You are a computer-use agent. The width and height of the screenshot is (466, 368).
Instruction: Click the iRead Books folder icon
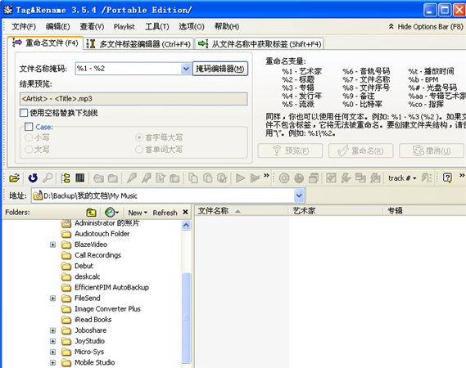66,320
